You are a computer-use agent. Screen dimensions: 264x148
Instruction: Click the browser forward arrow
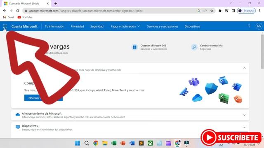[11, 11]
